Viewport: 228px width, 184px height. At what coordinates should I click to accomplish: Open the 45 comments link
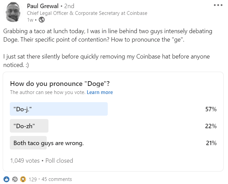[x=57, y=179]
